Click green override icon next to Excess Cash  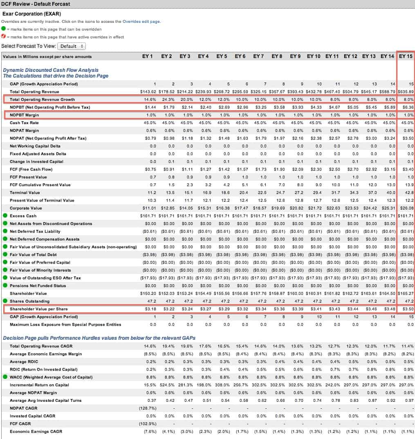coord(5,216)
